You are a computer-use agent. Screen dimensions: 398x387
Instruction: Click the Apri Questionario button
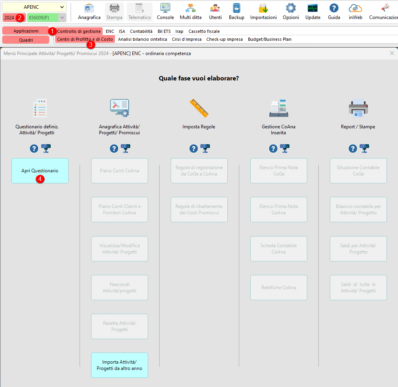point(40,171)
